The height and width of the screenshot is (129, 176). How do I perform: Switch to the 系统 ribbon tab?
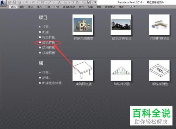tap(31, 7)
